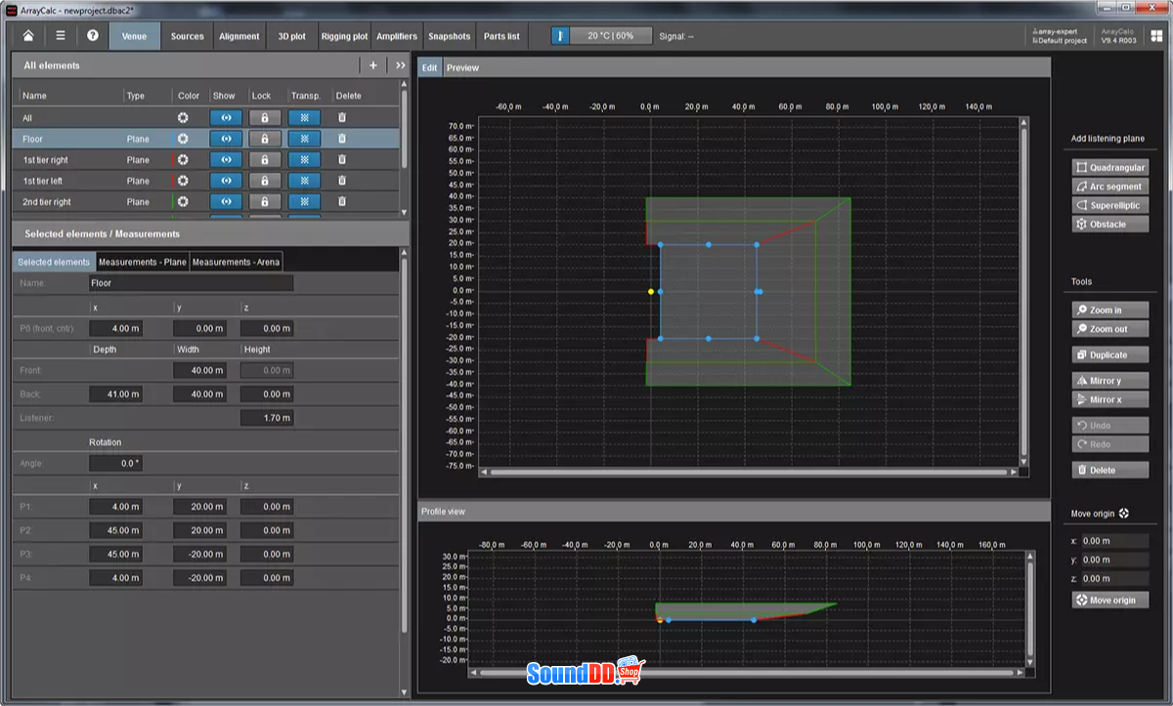The width and height of the screenshot is (1173, 706).
Task: Open the hamburger menu icon
Action: coord(61,36)
